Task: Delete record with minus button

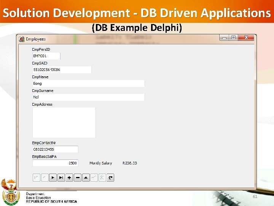Action: coord(78,178)
